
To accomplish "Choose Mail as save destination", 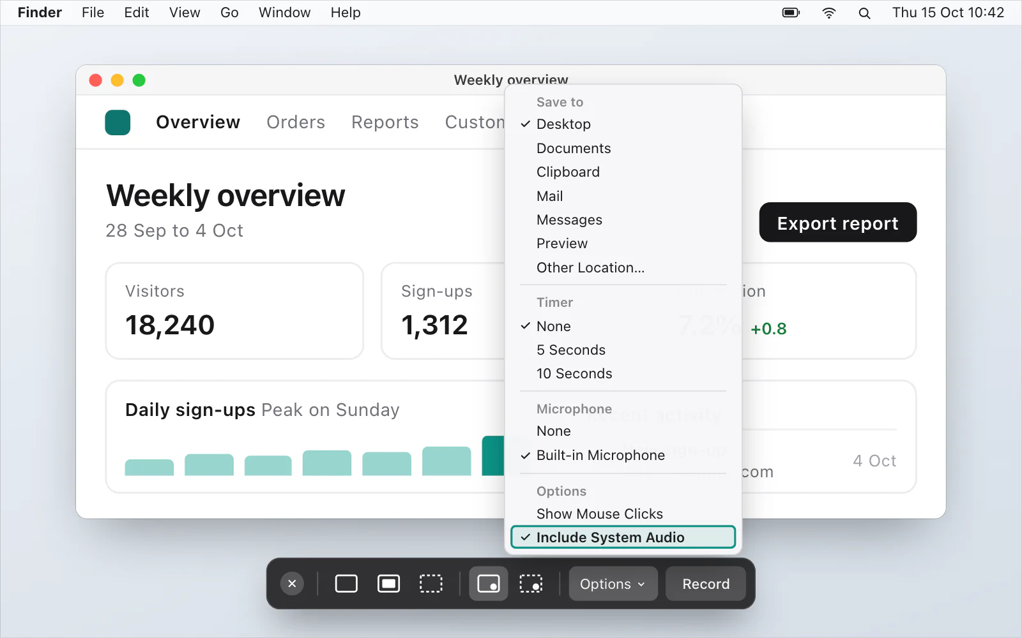I will 623,196.
